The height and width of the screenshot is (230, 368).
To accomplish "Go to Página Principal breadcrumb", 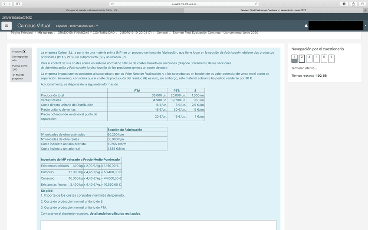I will coord(22,33).
